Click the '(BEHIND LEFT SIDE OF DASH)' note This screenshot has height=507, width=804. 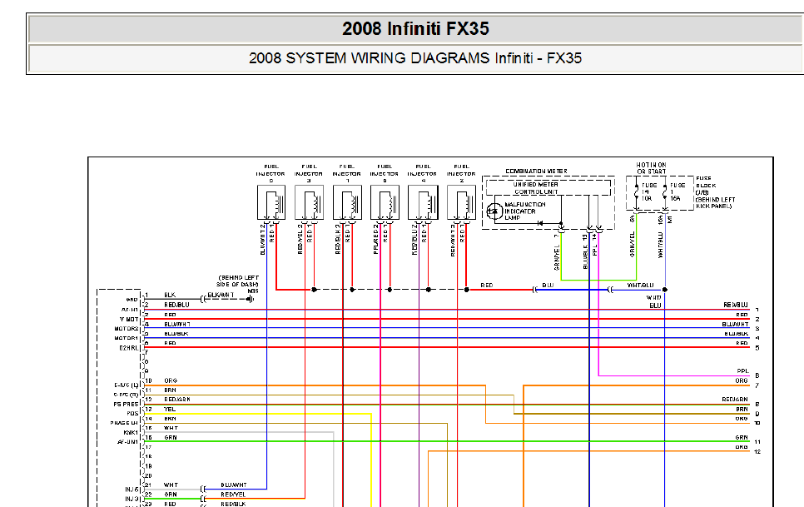pos(238,281)
